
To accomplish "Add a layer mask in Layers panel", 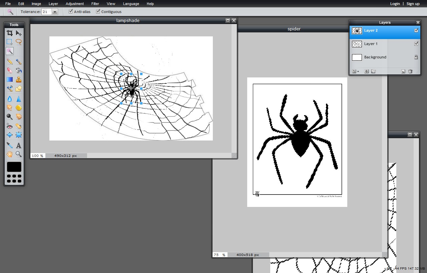I will (x=366, y=71).
